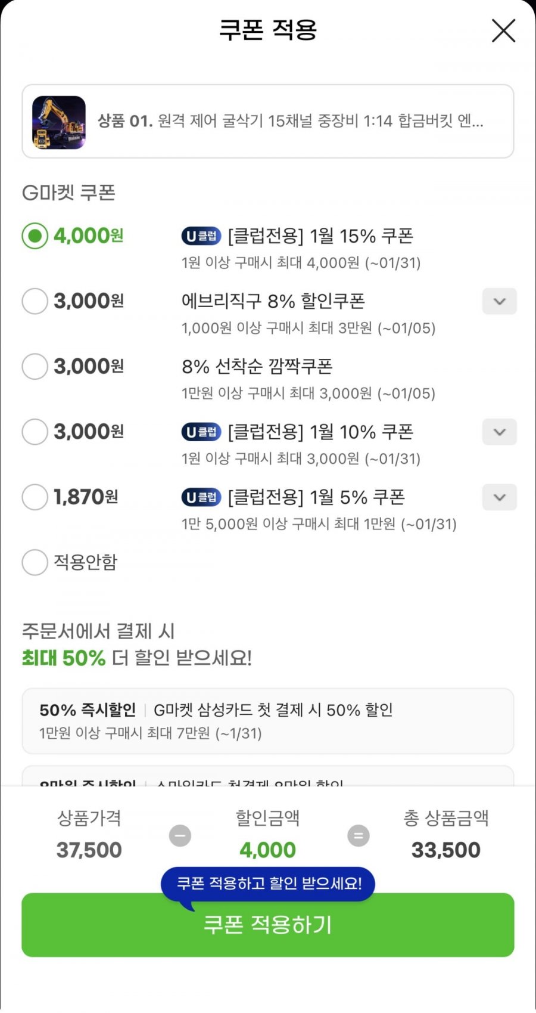
Task: Click the equals icon before 총 상품금액
Action: (x=359, y=835)
